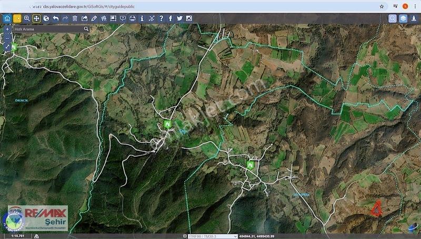Click the network nodes icon
The height and width of the screenshot is (239, 421).
[152, 18]
